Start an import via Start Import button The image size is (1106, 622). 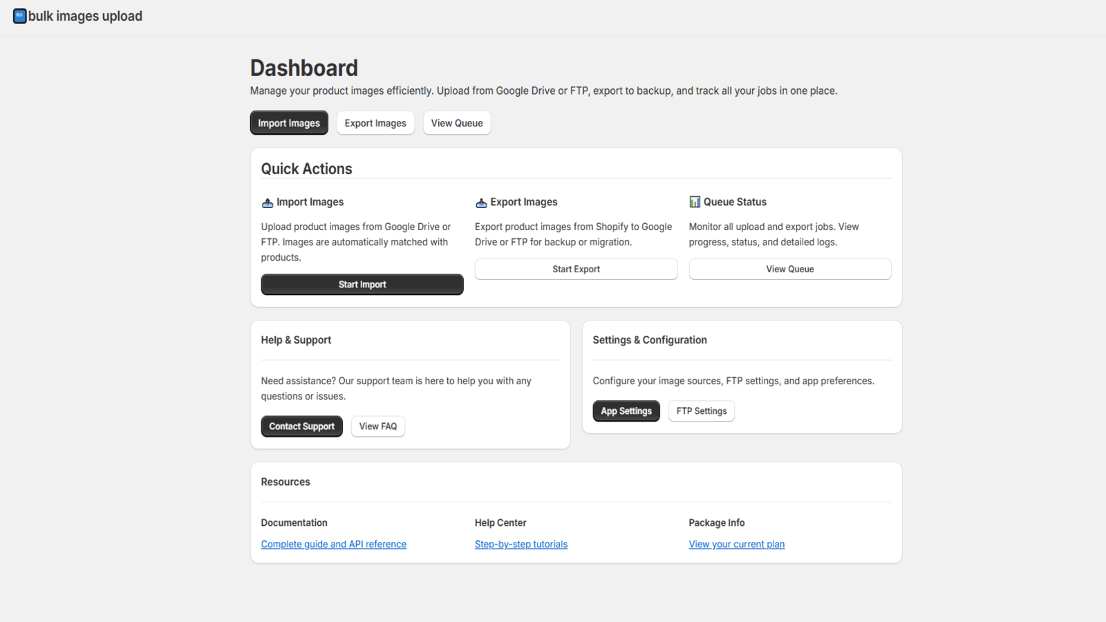(362, 284)
